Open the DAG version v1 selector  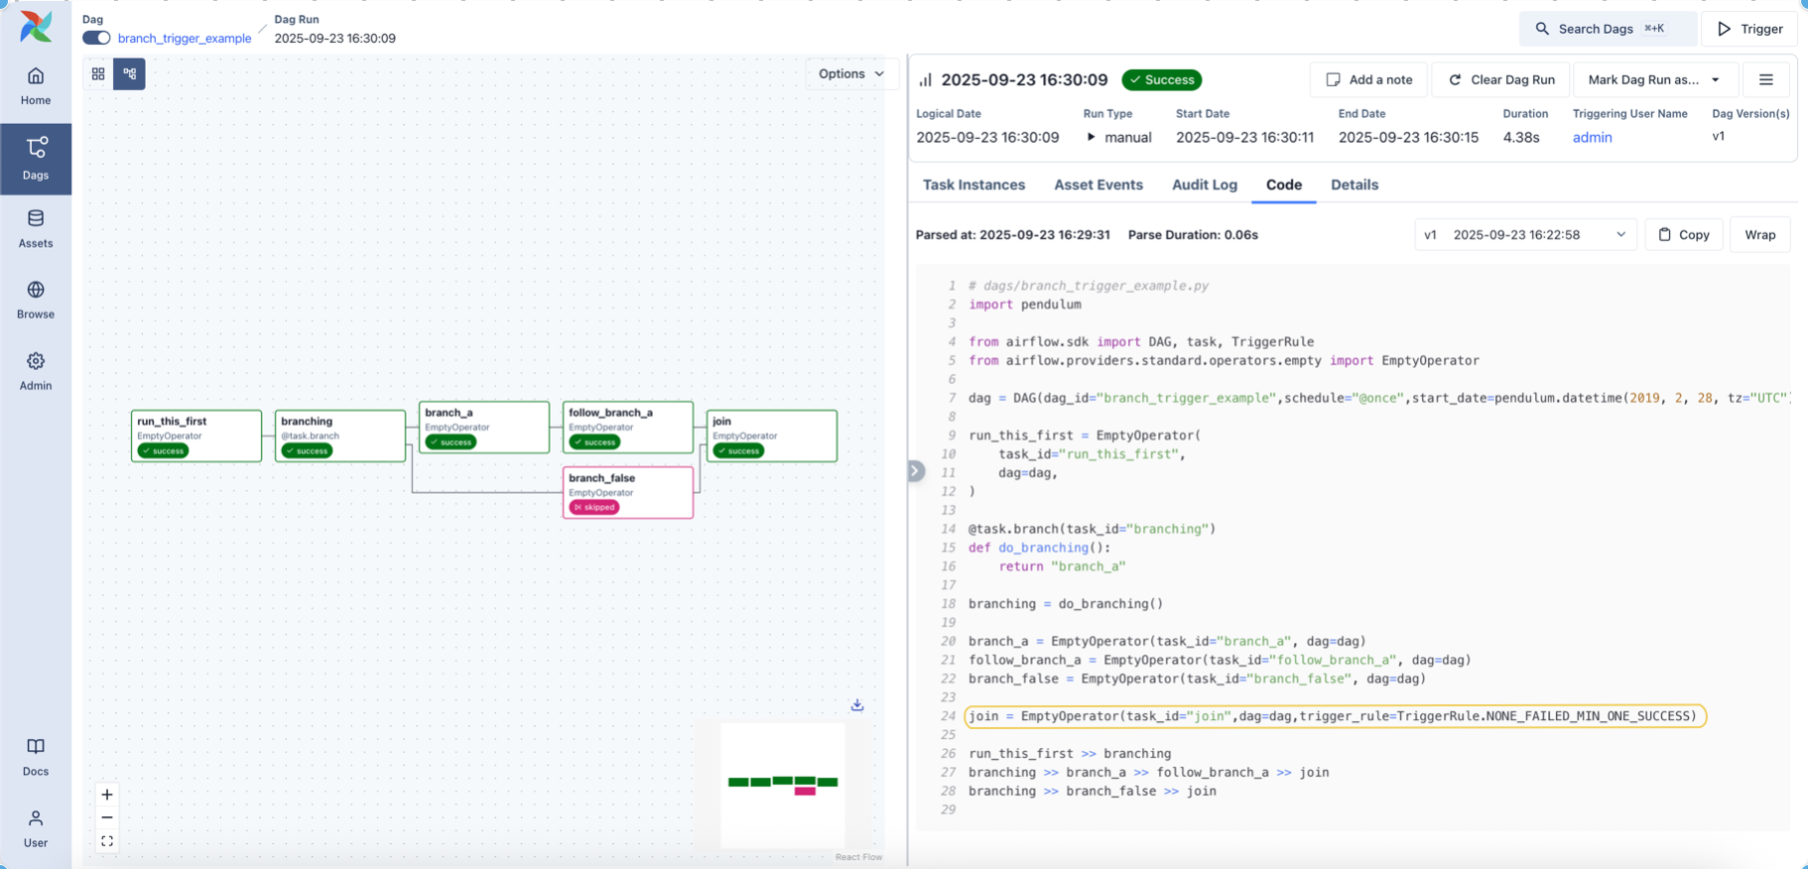pyautogui.click(x=1525, y=235)
